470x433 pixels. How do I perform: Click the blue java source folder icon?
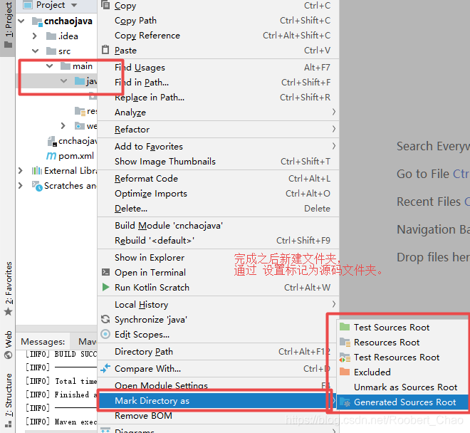coord(80,81)
